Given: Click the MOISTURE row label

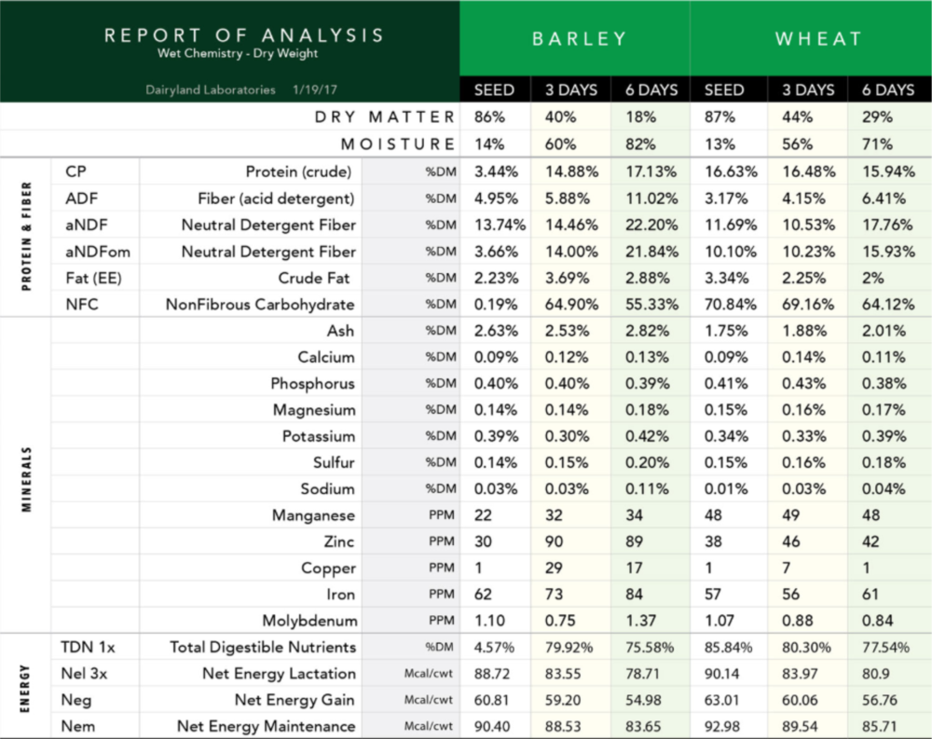Looking at the screenshot, I should tap(398, 144).
